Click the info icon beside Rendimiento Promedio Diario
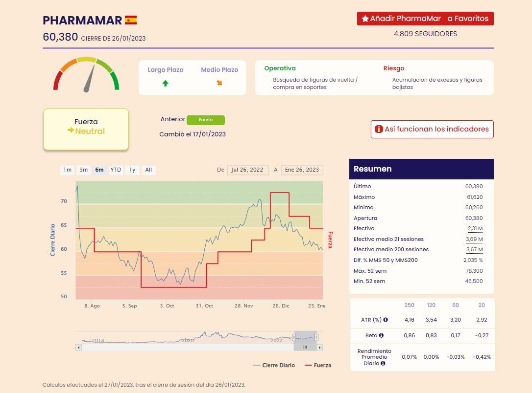The height and width of the screenshot is (393, 532). point(383,363)
